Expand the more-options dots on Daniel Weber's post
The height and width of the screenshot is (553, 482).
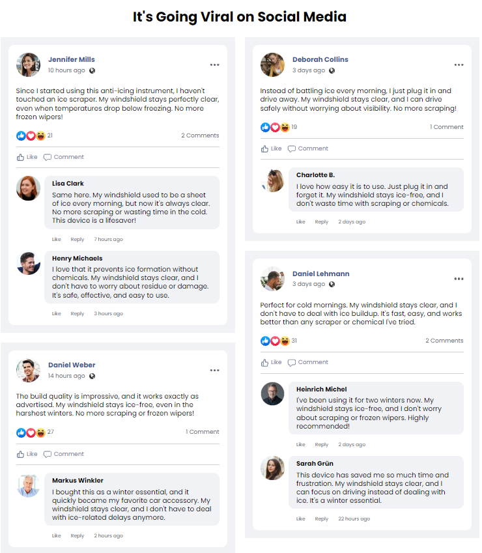tap(214, 370)
